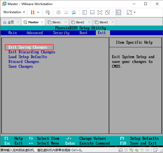Maximize the VMware Workstation window

click(146, 4)
